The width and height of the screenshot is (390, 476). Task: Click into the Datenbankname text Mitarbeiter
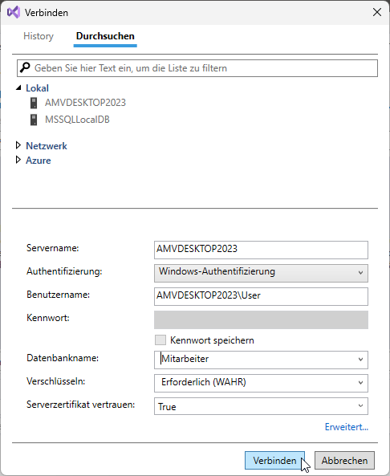click(185, 359)
